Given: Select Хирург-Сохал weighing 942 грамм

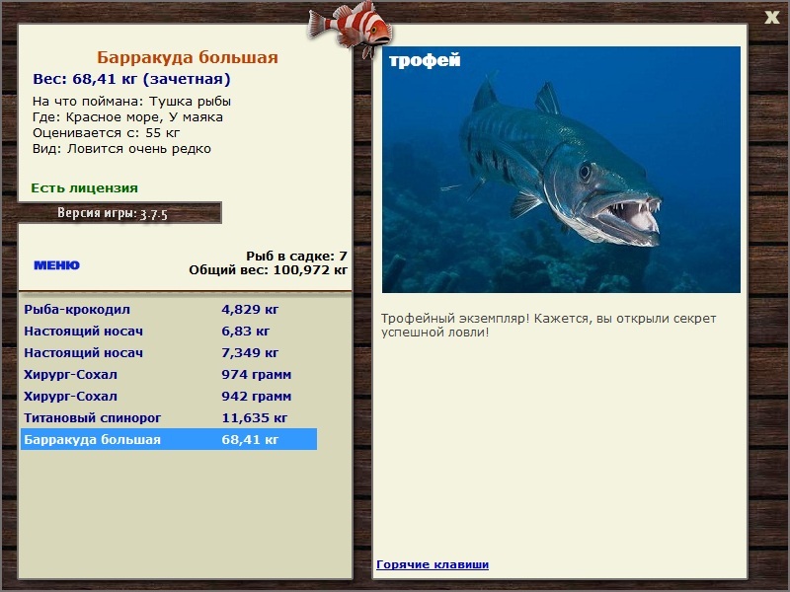Looking at the screenshot, I should point(169,397).
